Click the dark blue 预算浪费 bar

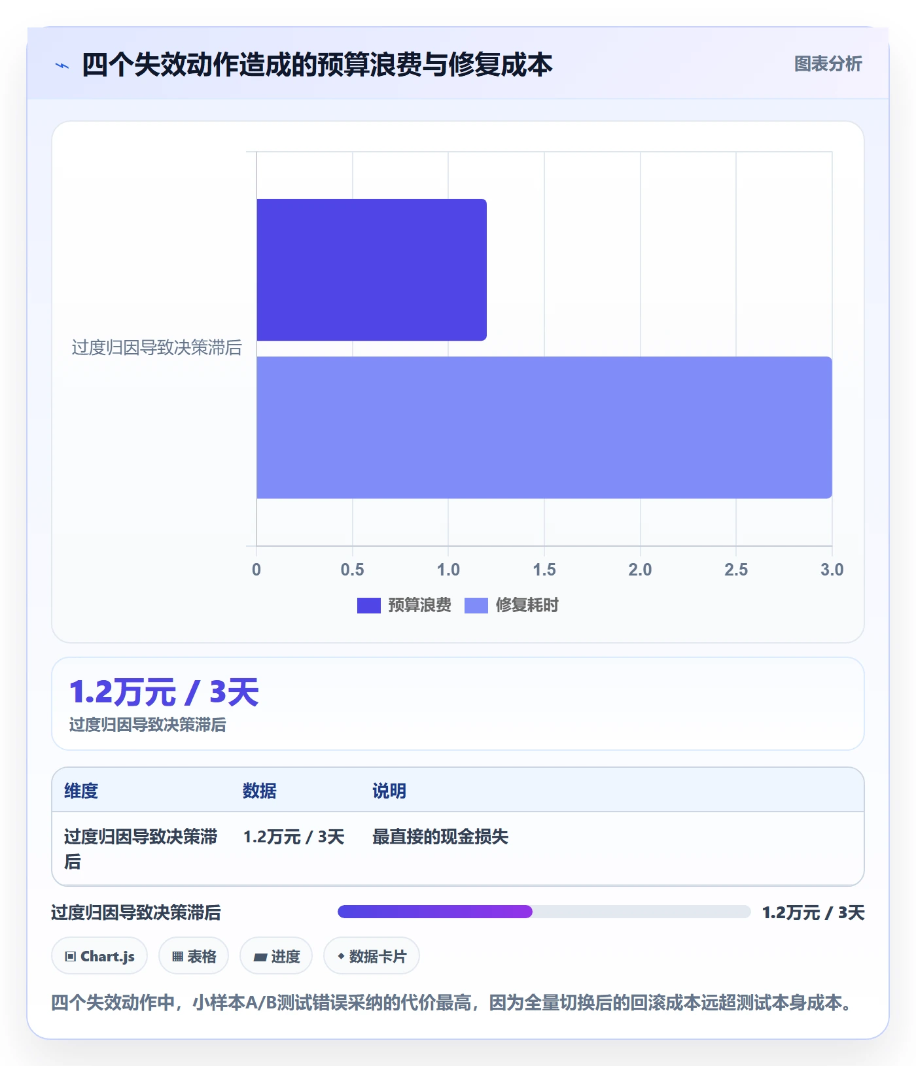pos(372,269)
